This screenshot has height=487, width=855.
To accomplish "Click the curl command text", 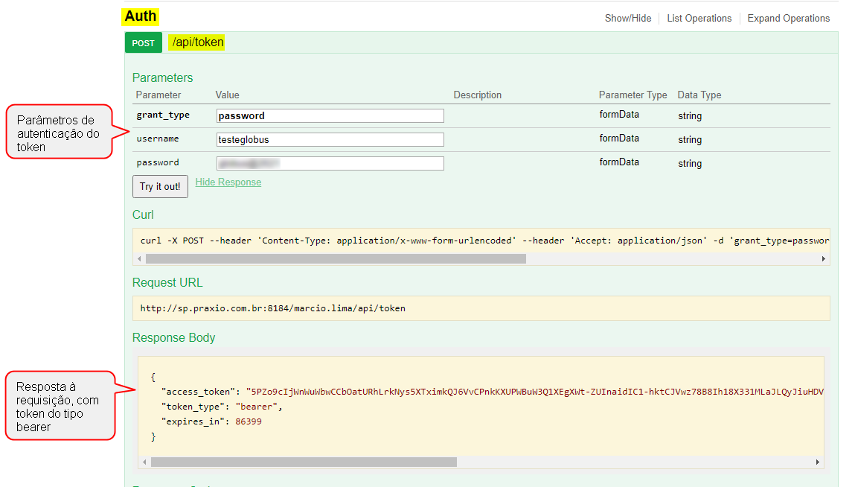I will pyautogui.click(x=484, y=241).
